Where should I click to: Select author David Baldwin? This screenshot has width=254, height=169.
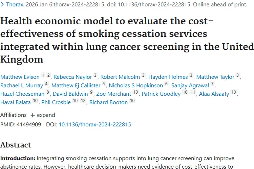pyautogui.click(x=70, y=94)
